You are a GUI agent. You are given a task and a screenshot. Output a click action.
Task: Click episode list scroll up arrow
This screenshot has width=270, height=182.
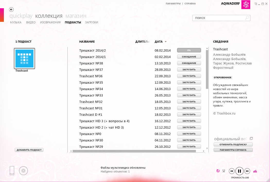click(x=207, y=49)
